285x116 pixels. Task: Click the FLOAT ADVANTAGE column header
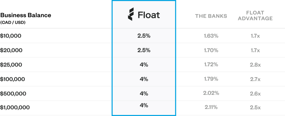pyautogui.click(x=255, y=16)
